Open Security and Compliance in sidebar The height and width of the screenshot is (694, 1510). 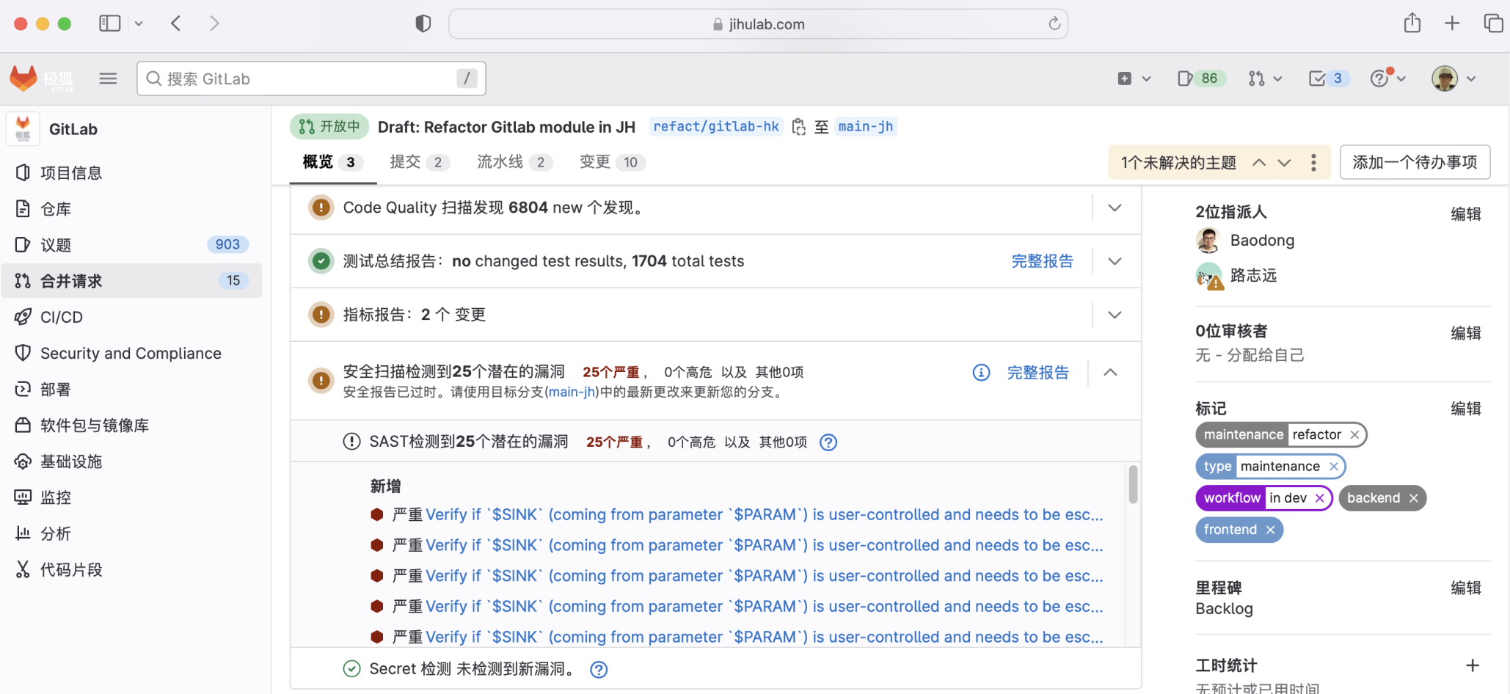(x=132, y=353)
